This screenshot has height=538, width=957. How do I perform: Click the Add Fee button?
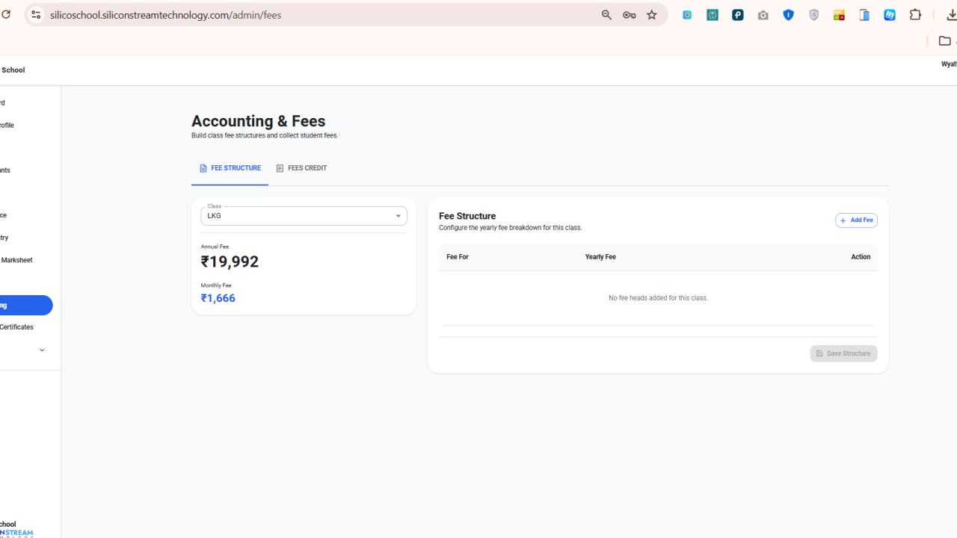point(856,220)
